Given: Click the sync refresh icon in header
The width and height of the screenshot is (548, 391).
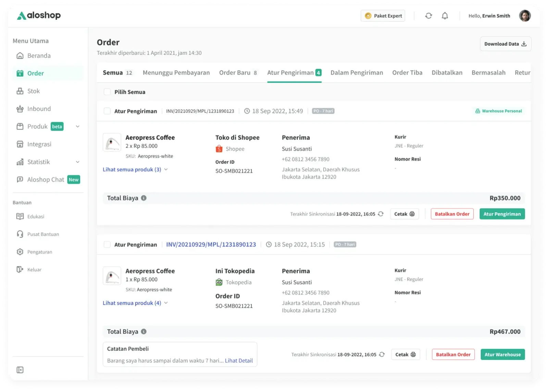Looking at the screenshot, I should coord(428,16).
